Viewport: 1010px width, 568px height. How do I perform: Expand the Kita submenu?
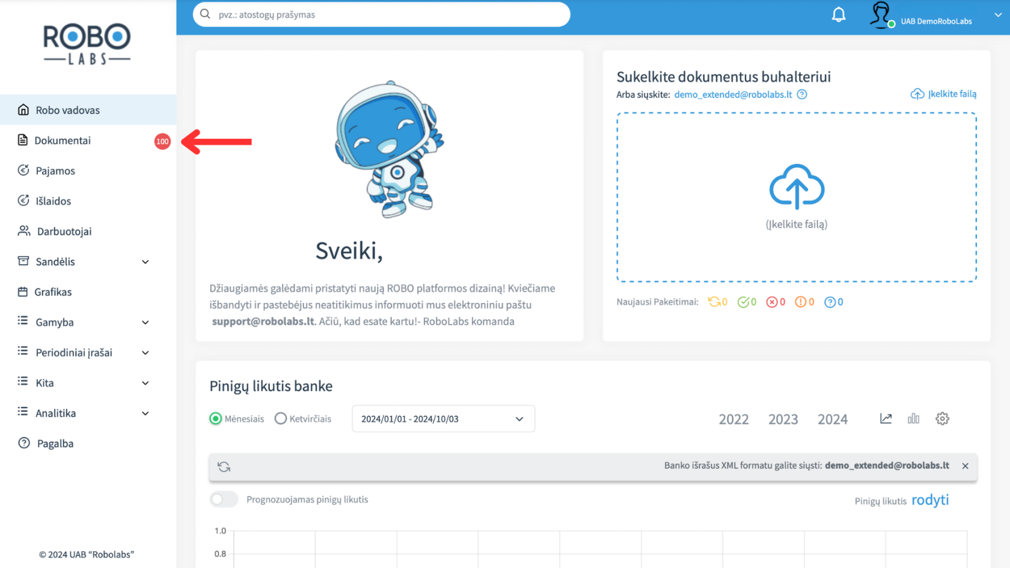click(145, 383)
